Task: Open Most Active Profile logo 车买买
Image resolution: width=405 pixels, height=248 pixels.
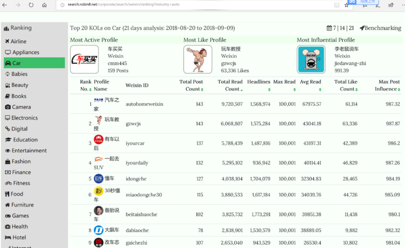Action: pos(84,60)
